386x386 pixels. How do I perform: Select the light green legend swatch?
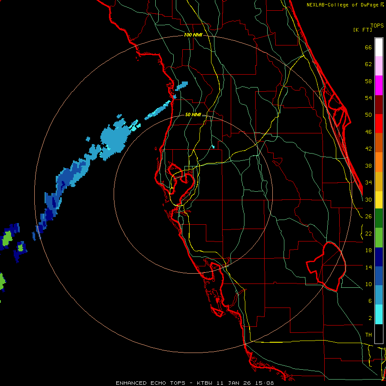(x=379, y=238)
